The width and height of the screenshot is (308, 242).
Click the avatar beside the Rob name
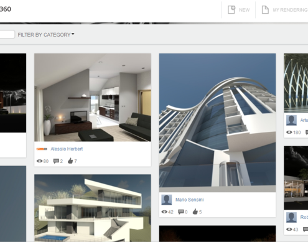coord(291,217)
